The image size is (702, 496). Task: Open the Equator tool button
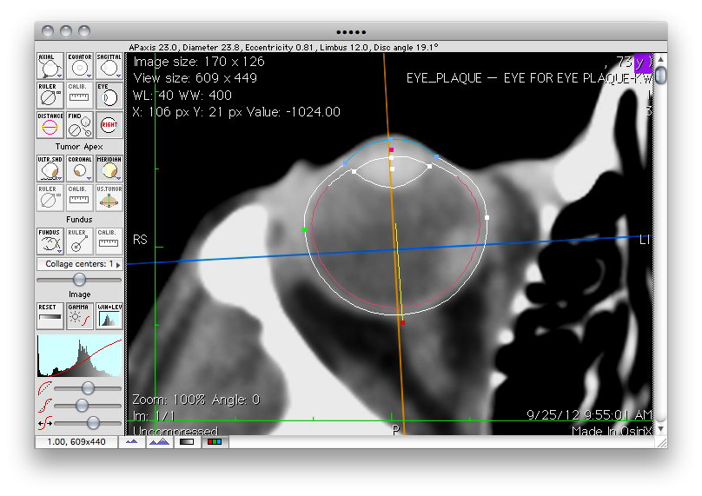coord(80,66)
